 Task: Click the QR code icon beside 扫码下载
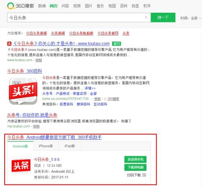(144, 175)
